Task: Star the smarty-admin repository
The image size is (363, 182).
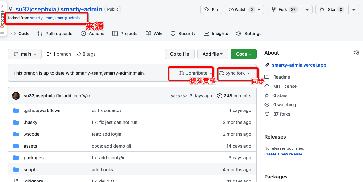Action: point(331,10)
